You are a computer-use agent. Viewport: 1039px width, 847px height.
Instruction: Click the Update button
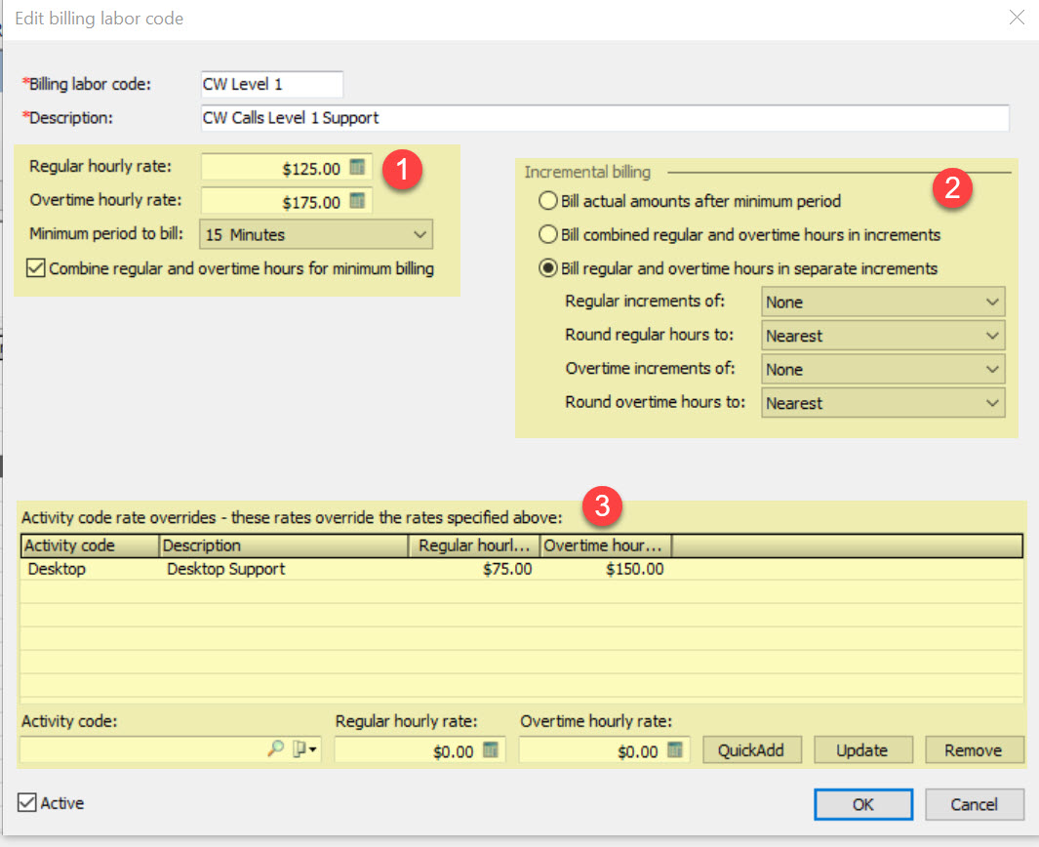click(862, 750)
